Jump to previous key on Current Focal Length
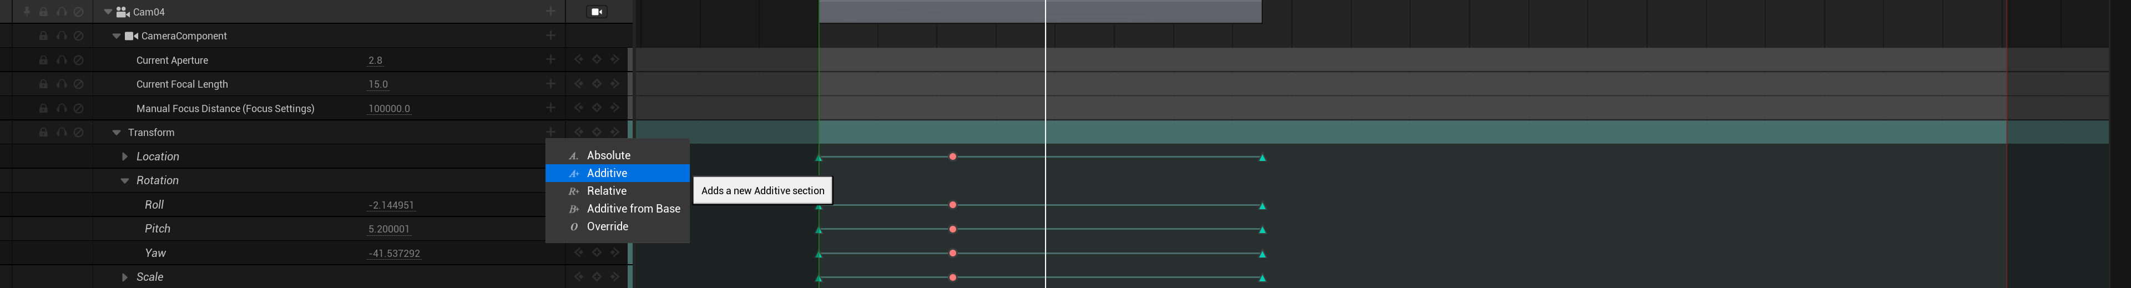 pos(578,84)
